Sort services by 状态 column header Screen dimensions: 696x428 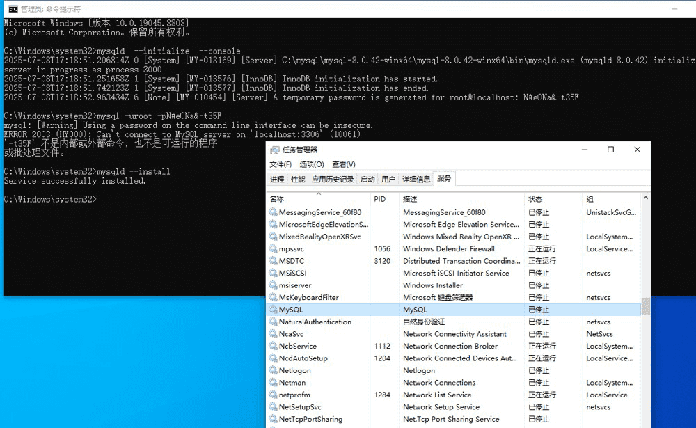(553, 199)
